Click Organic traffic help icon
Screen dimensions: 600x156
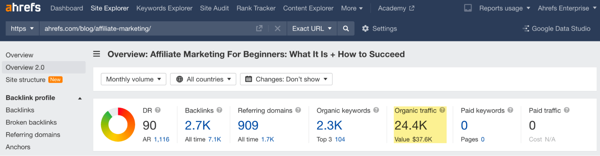(442, 110)
